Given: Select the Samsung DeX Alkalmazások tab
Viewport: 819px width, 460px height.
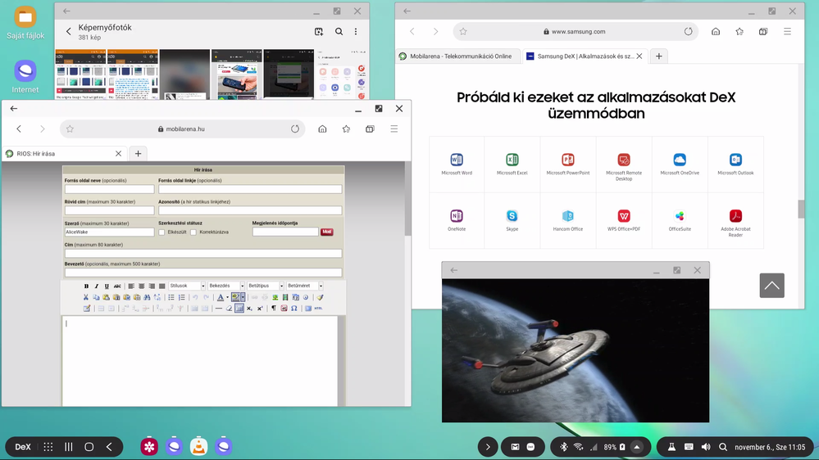Looking at the screenshot, I should [x=585, y=56].
